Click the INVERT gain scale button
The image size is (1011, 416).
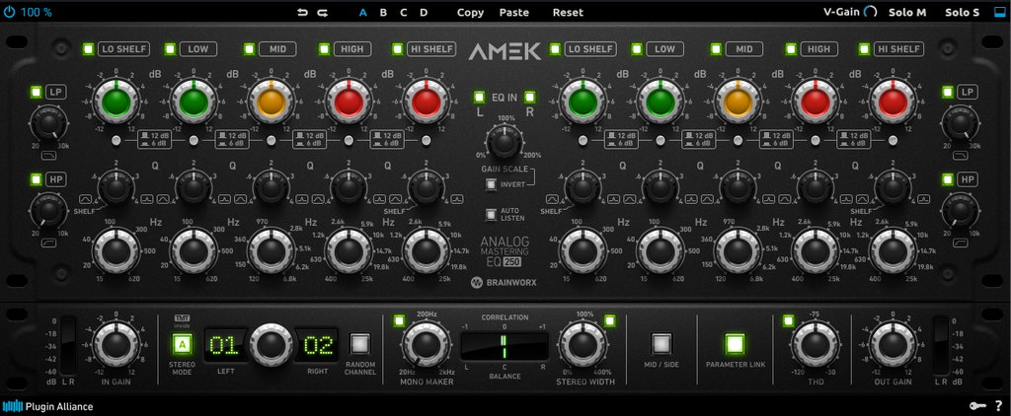pos(492,184)
